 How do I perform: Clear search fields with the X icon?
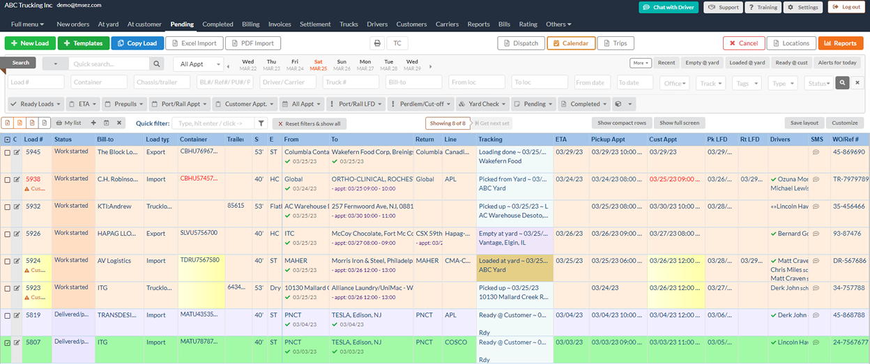[x=858, y=83]
